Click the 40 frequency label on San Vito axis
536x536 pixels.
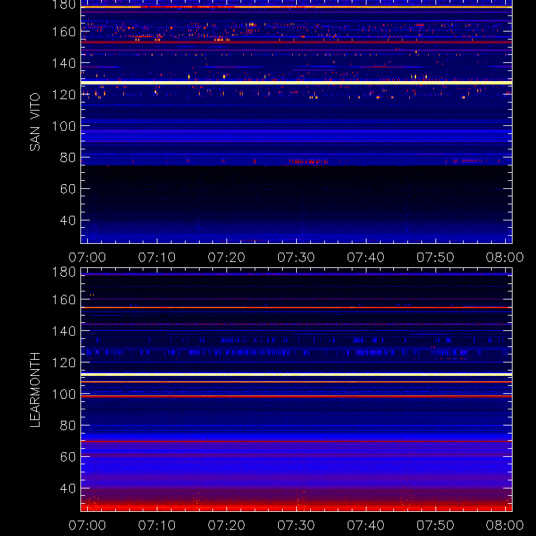[68, 220]
